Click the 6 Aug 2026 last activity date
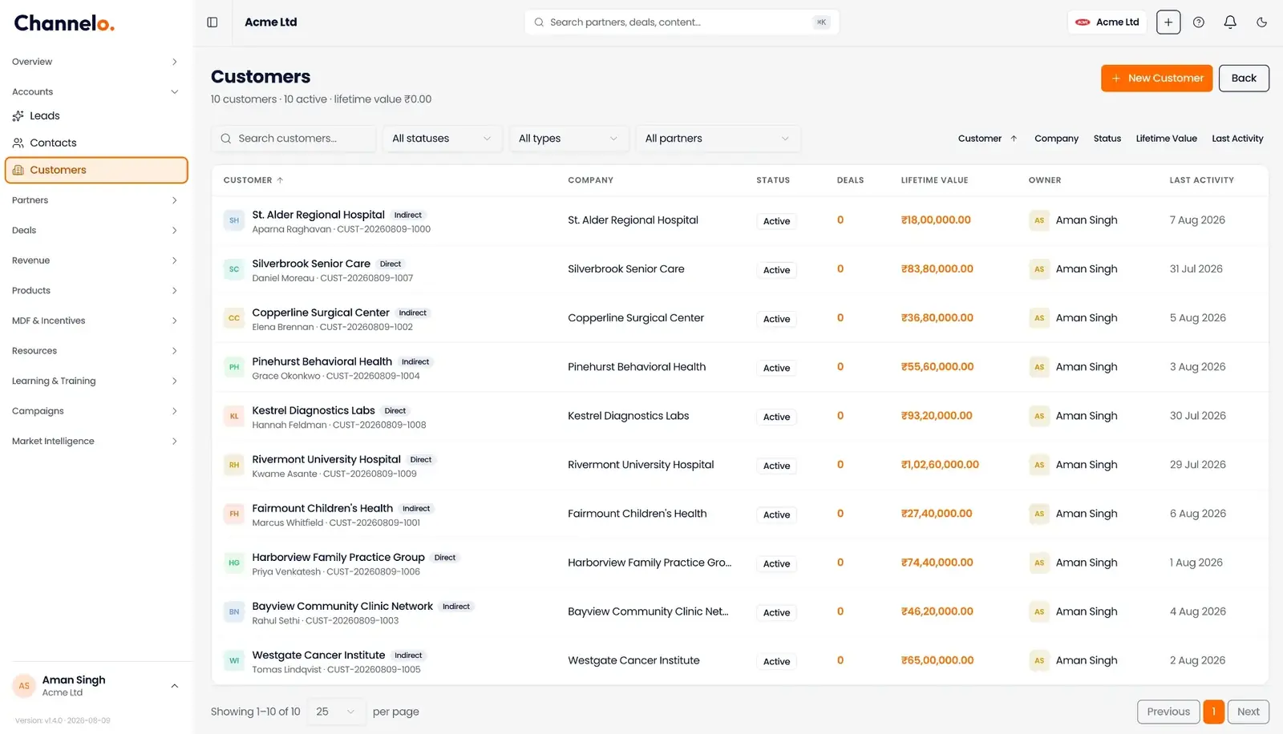1283x734 pixels. pos(1197,514)
